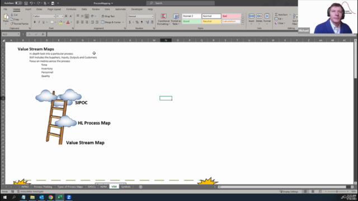
Task: Click the Insert Function fx icon
Action: (x=43, y=34)
